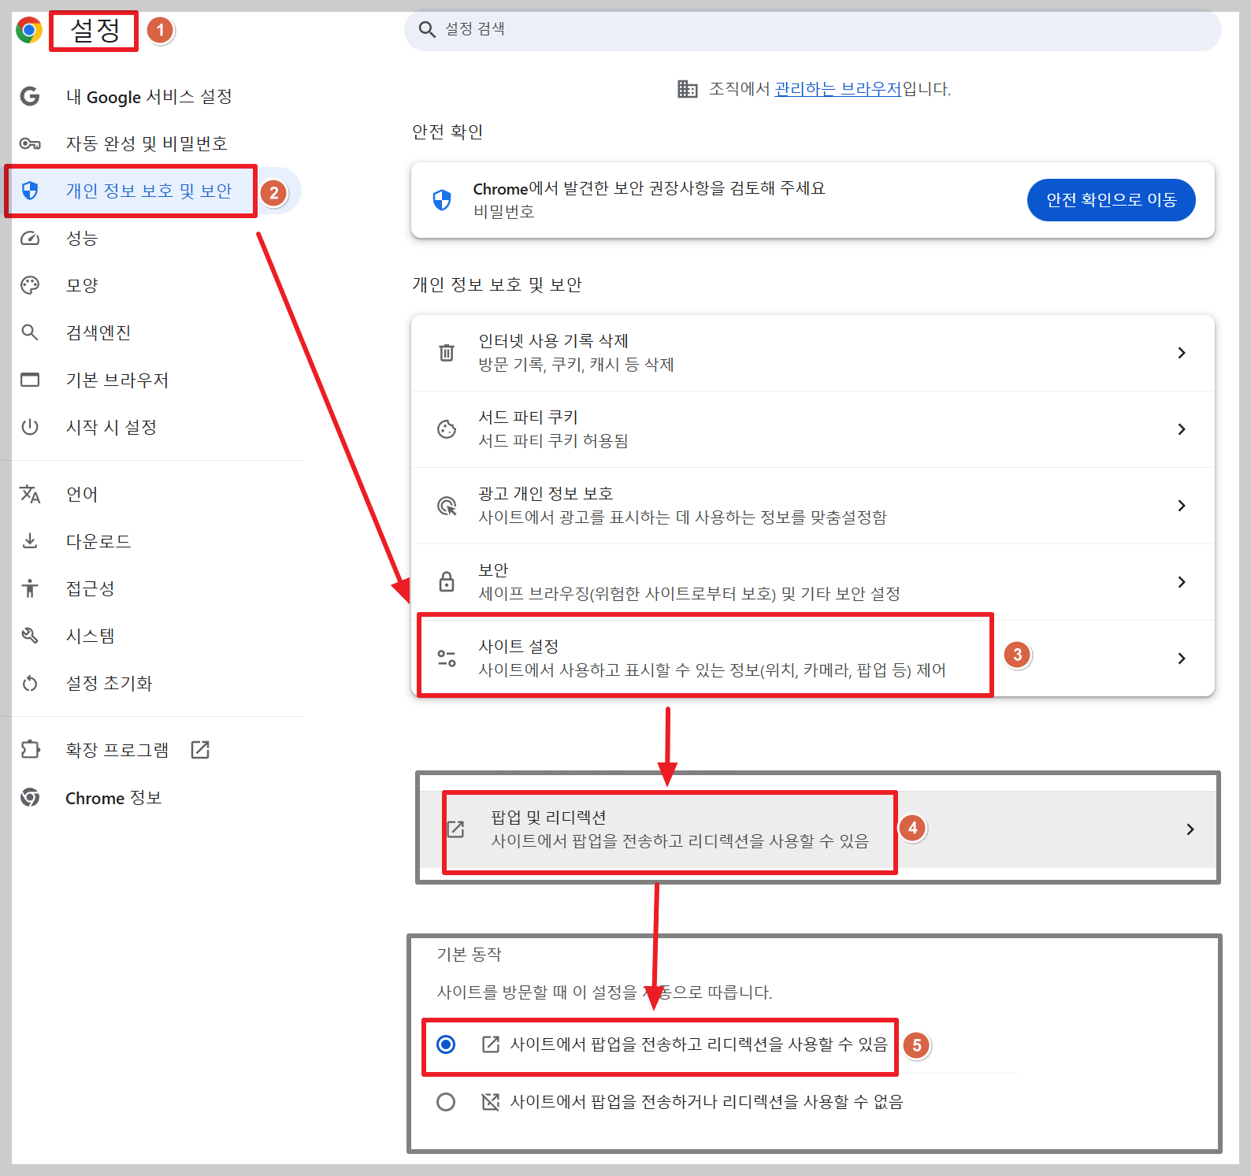Screen dimensions: 1251x1176
Task: Click the speedometer icon for 성능
Action: click(30, 238)
